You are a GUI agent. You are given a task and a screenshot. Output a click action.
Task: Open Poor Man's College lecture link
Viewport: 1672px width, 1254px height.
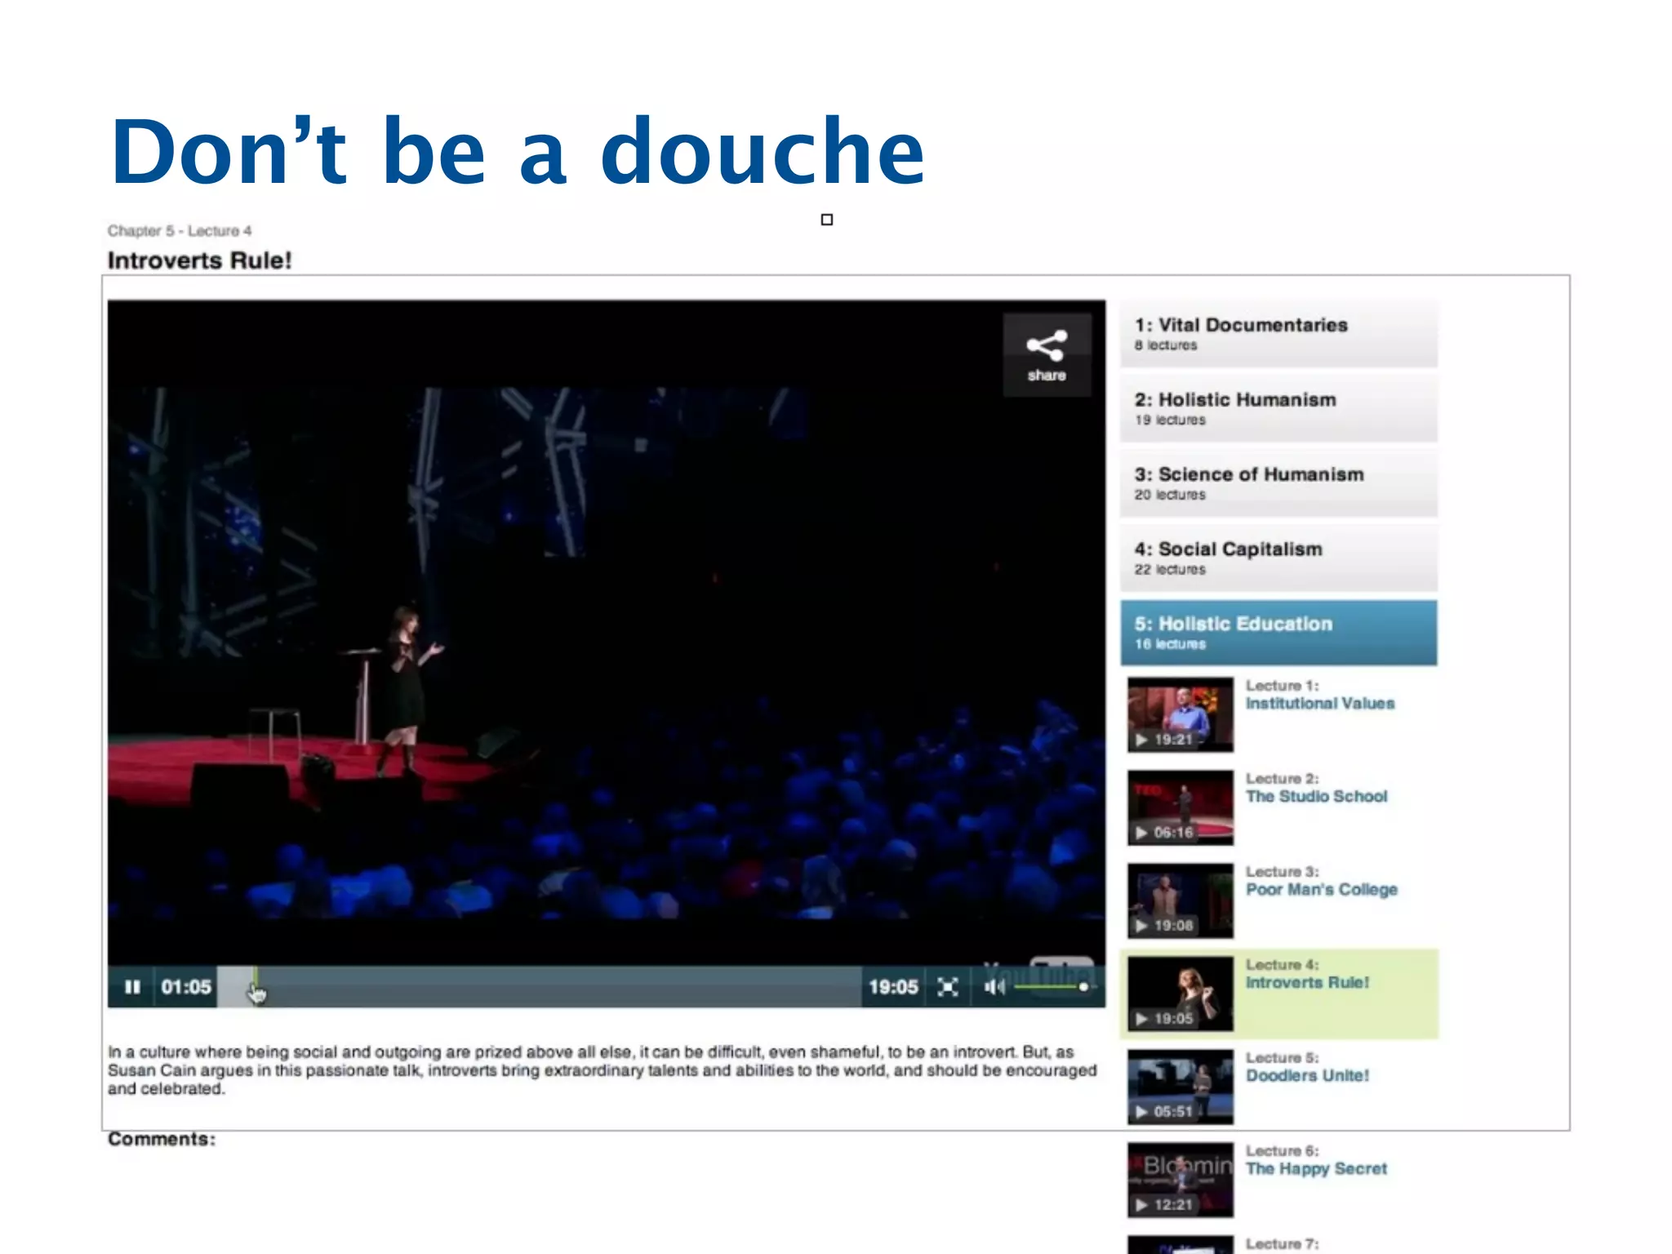click(1321, 889)
